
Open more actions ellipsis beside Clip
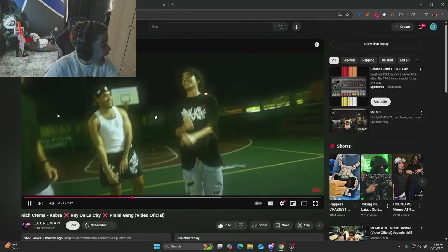click(319, 225)
